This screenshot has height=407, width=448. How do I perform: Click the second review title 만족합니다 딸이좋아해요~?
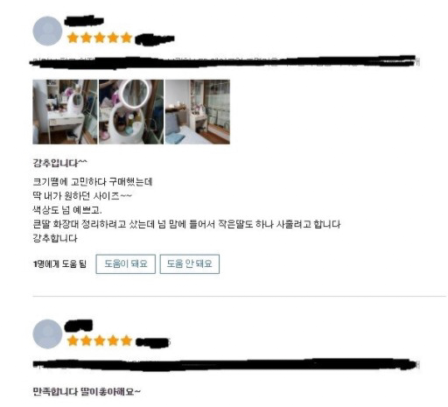click(87, 391)
